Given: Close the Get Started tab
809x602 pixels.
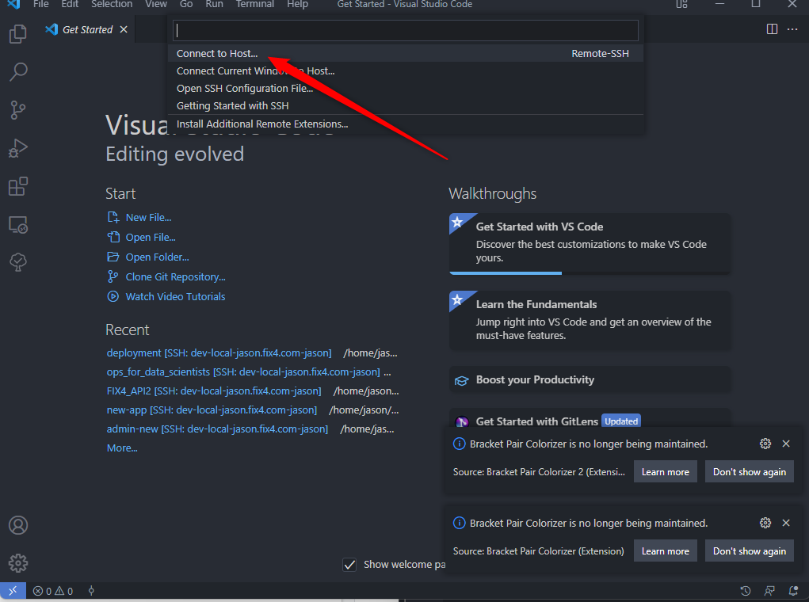Looking at the screenshot, I should (124, 29).
